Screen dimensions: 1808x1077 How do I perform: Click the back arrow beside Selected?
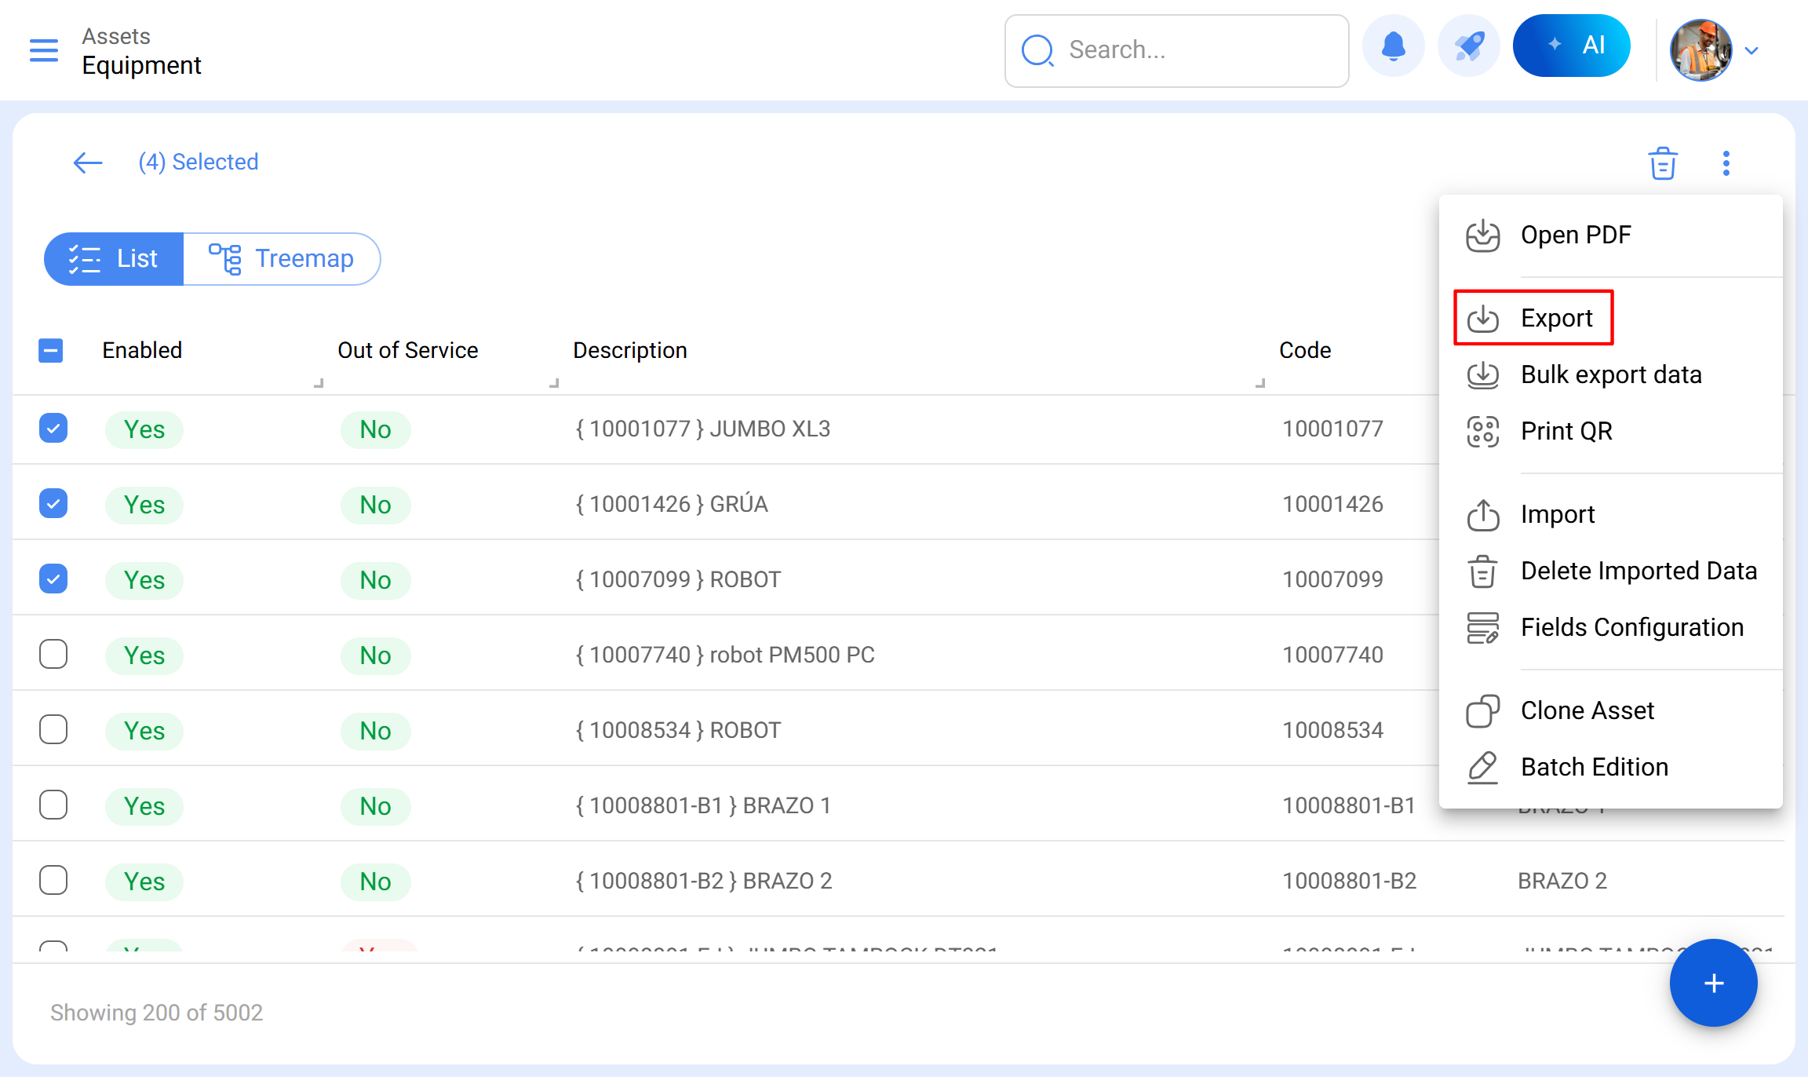87,162
